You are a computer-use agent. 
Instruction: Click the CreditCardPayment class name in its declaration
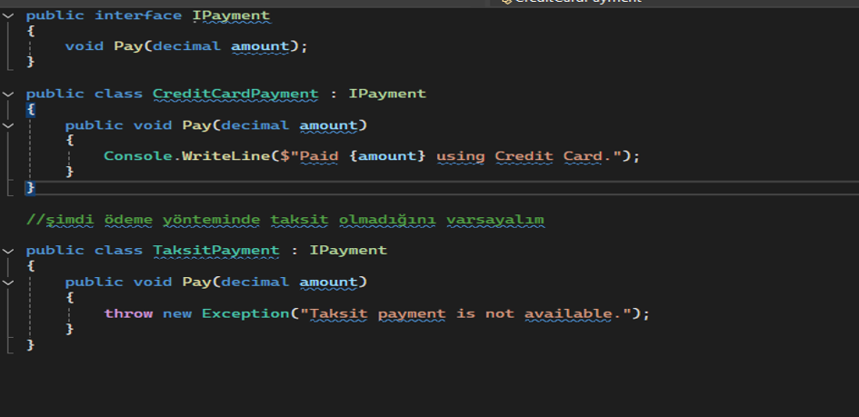click(x=235, y=94)
